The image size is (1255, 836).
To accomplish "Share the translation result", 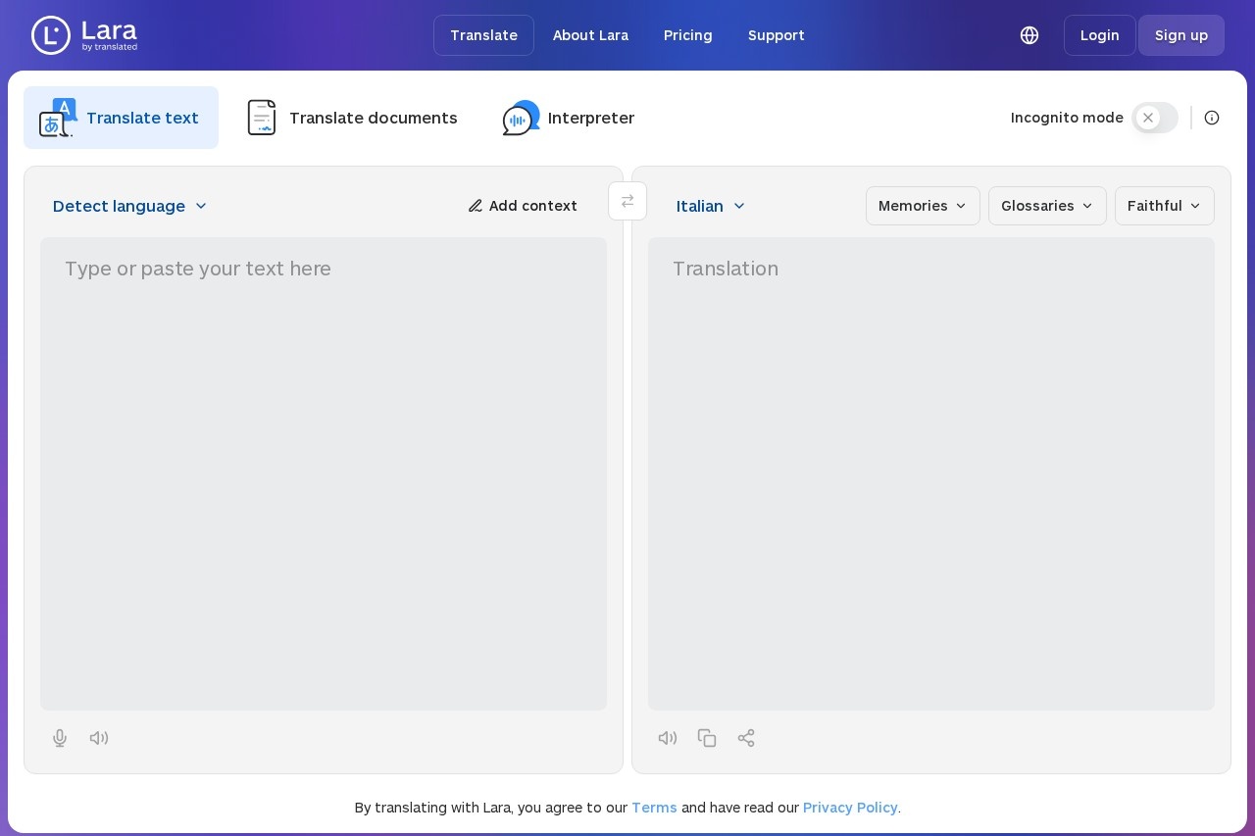I will coord(746,738).
